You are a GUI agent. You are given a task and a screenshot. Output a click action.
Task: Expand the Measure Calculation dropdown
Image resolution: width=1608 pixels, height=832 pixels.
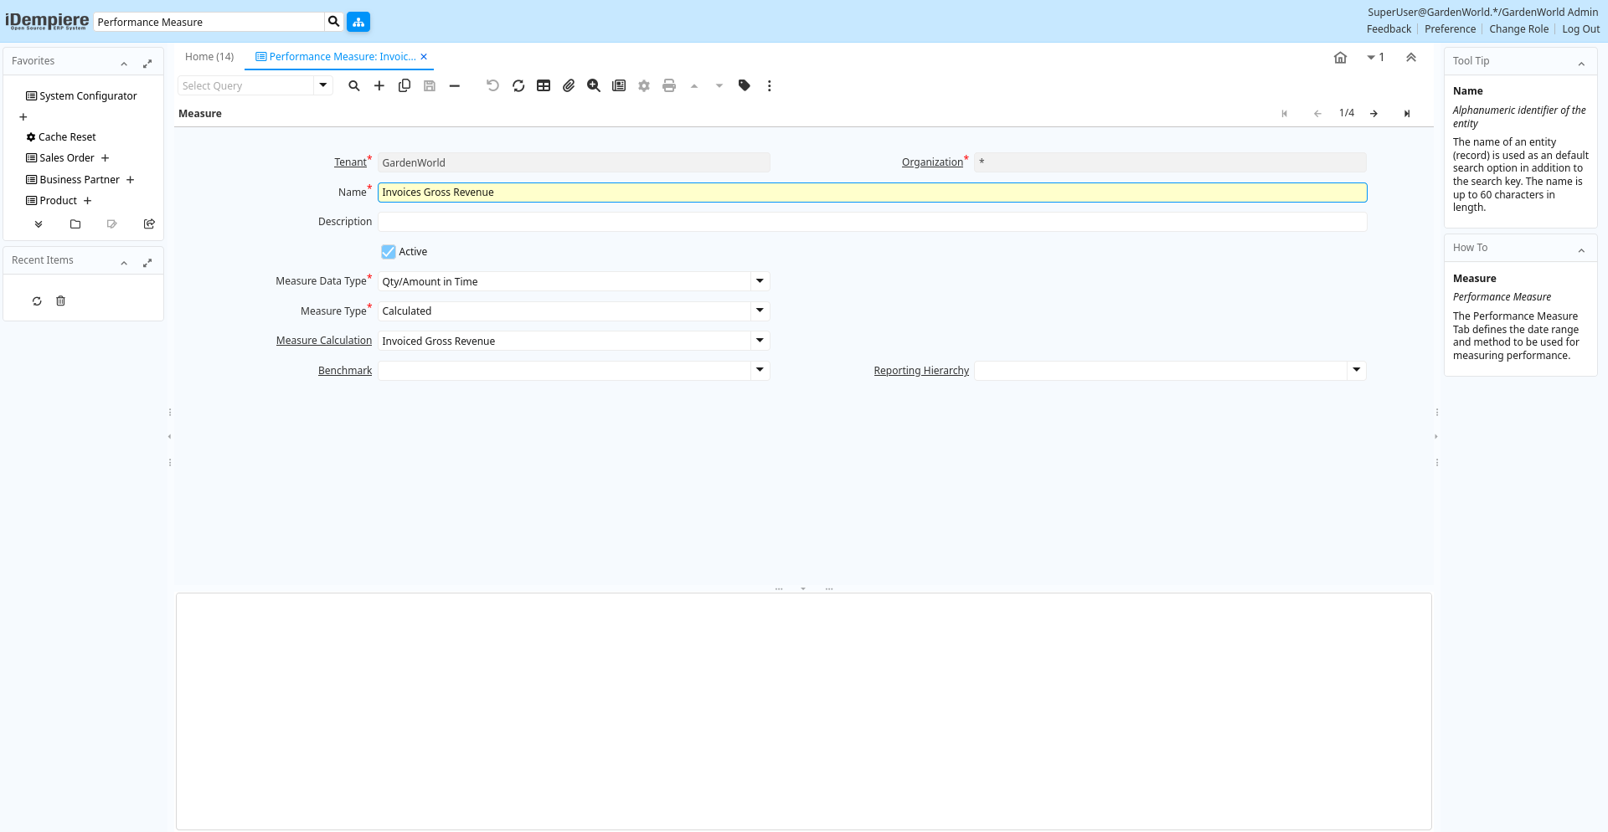click(760, 341)
